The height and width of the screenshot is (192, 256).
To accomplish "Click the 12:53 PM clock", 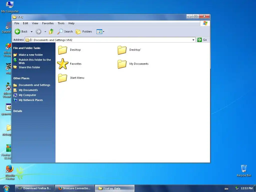I will coord(247,188).
